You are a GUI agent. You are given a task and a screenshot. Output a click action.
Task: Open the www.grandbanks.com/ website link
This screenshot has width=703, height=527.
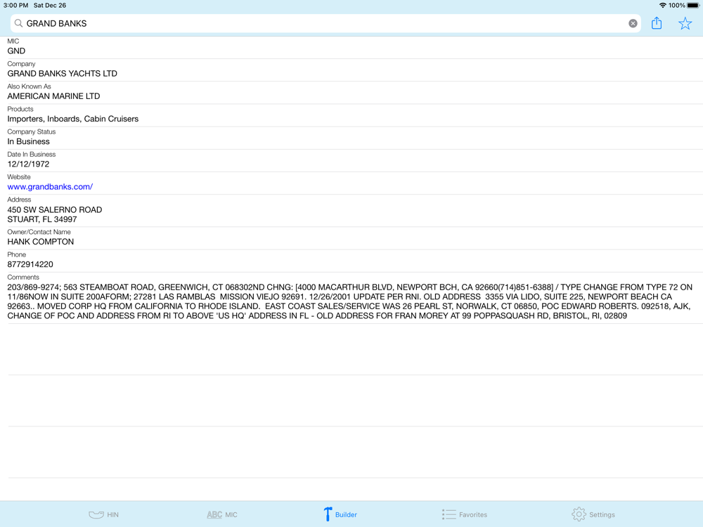50,187
